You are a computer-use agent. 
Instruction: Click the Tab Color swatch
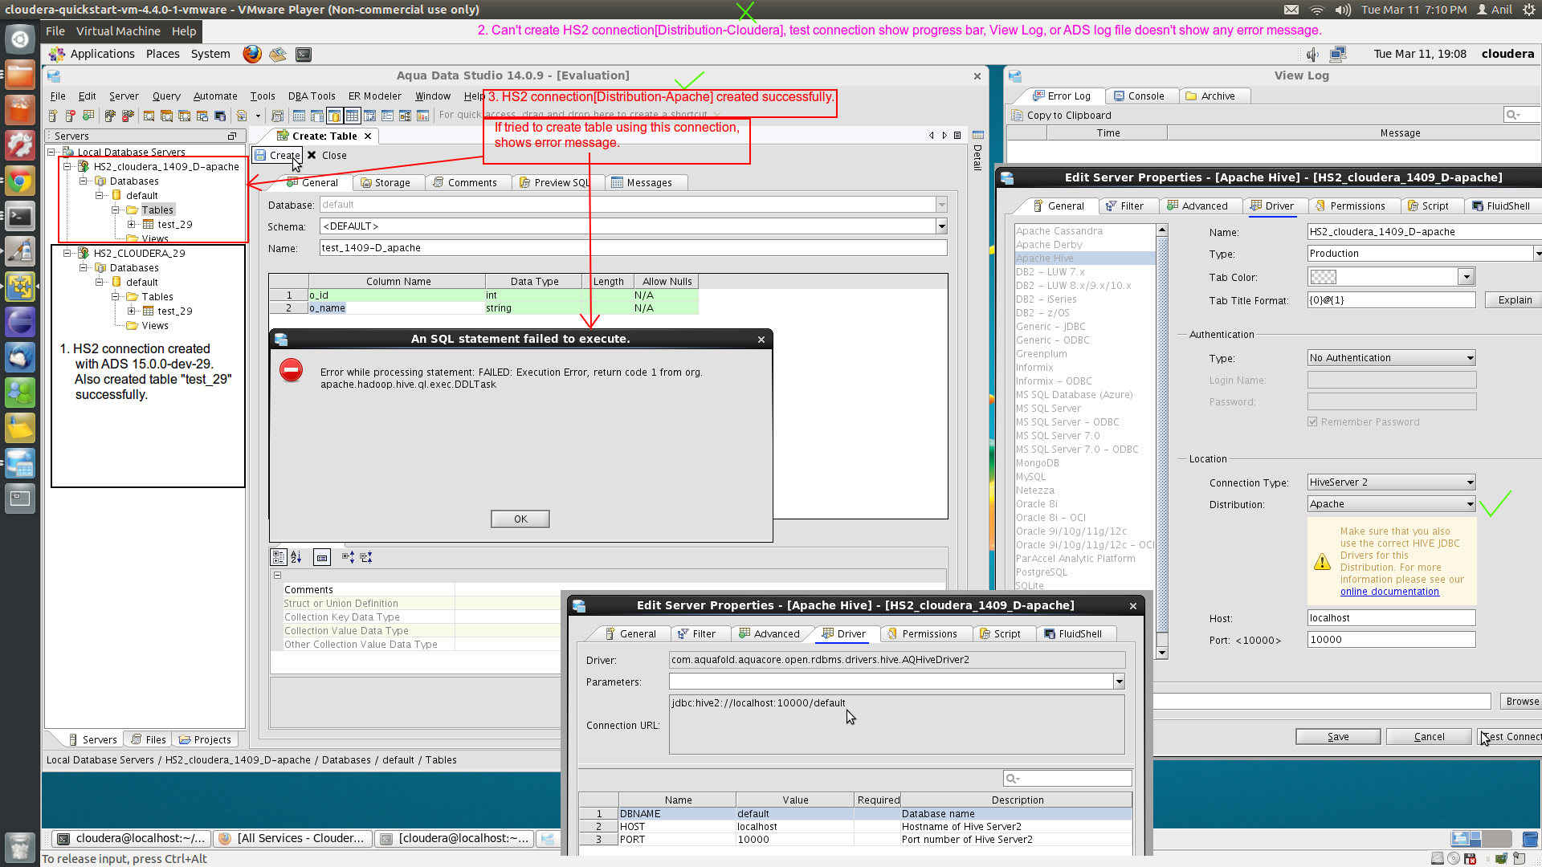[1324, 278]
